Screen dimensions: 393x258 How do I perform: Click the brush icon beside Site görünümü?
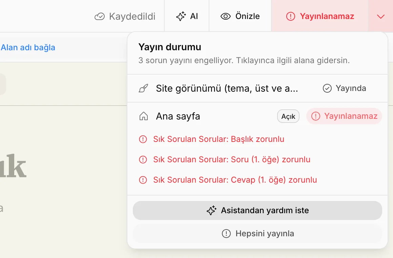(x=143, y=88)
